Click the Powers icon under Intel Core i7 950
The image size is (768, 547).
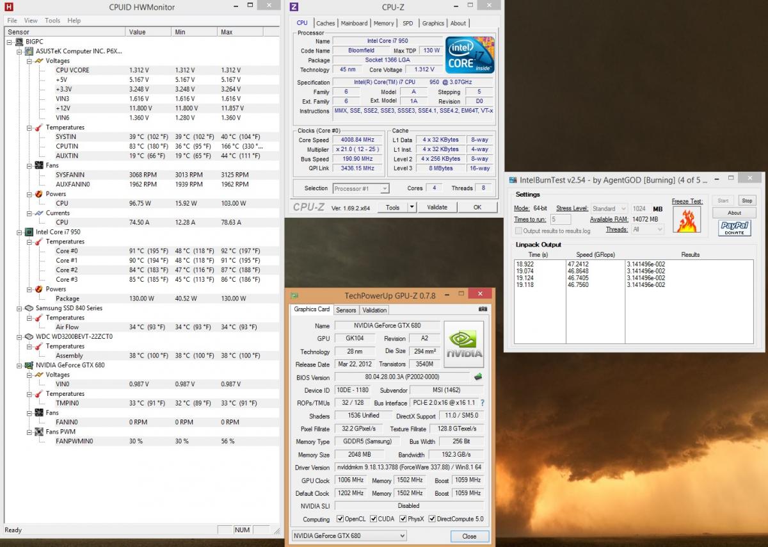click(x=39, y=289)
